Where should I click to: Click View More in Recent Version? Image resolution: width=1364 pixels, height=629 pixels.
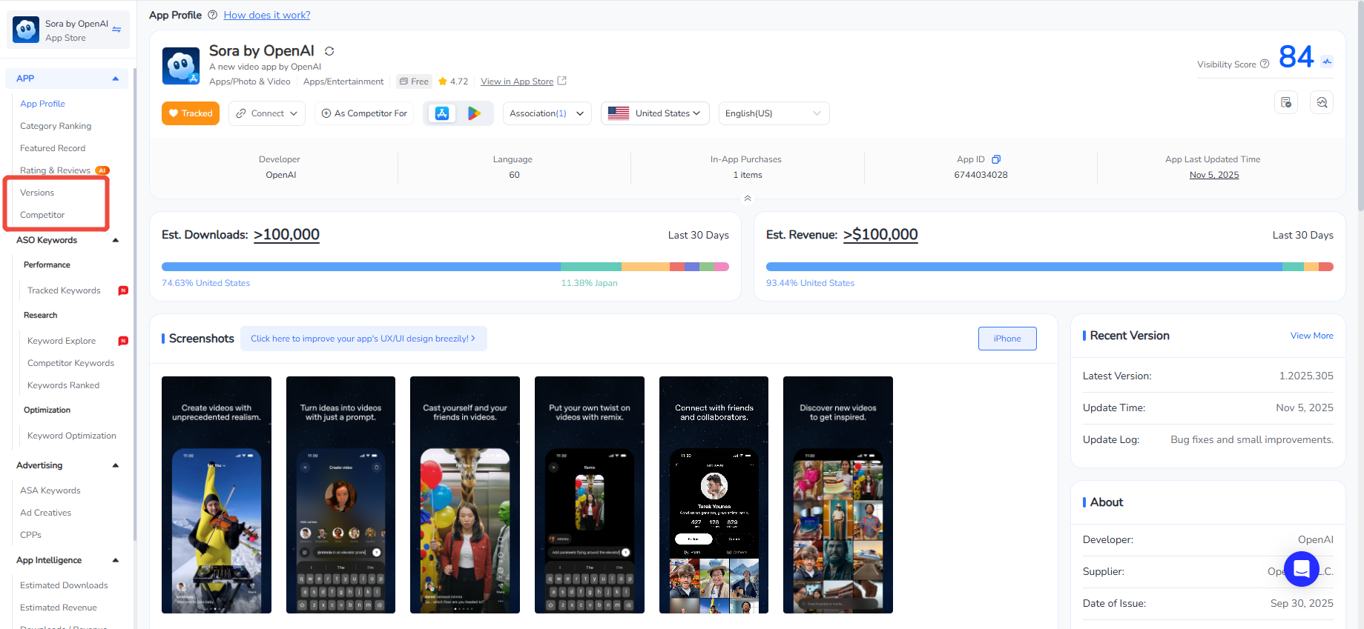pos(1311,336)
